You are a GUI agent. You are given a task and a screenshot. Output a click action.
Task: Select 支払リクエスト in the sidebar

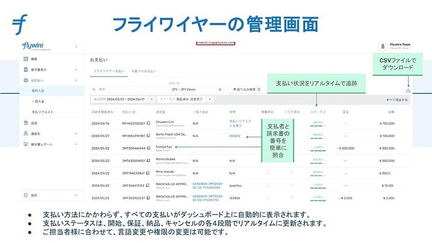(x=43, y=112)
